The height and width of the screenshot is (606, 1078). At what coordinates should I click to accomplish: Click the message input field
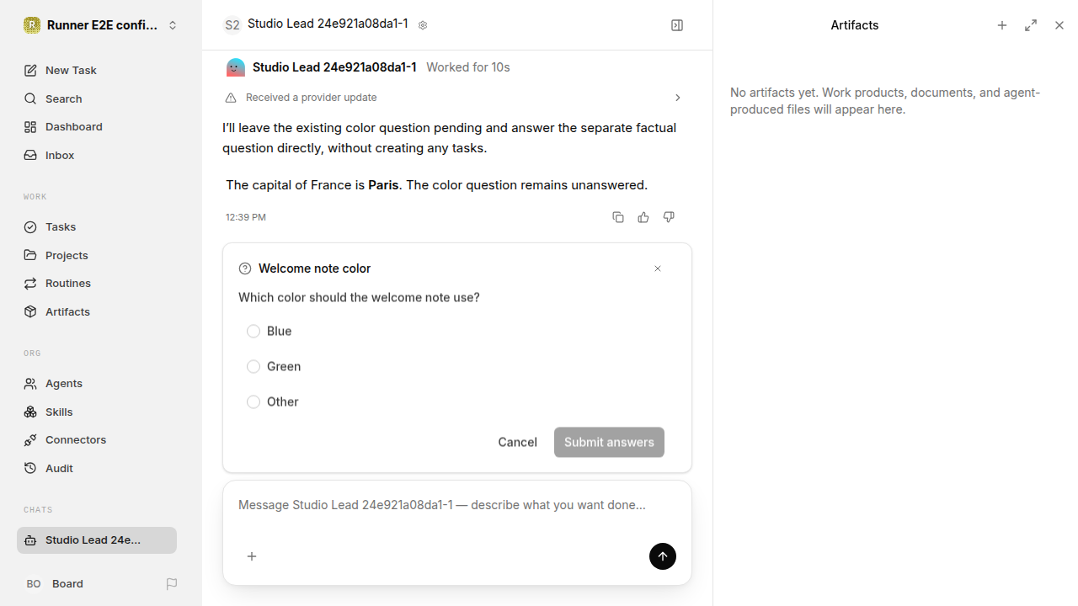[457, 506]
